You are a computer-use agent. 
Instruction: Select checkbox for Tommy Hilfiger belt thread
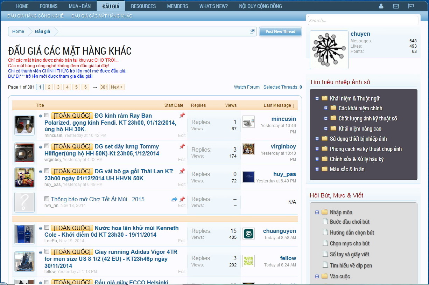coord(47,146)
